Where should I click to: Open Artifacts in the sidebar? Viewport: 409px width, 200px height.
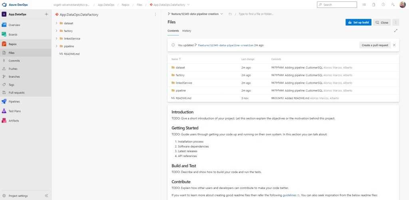coord(14,121)
